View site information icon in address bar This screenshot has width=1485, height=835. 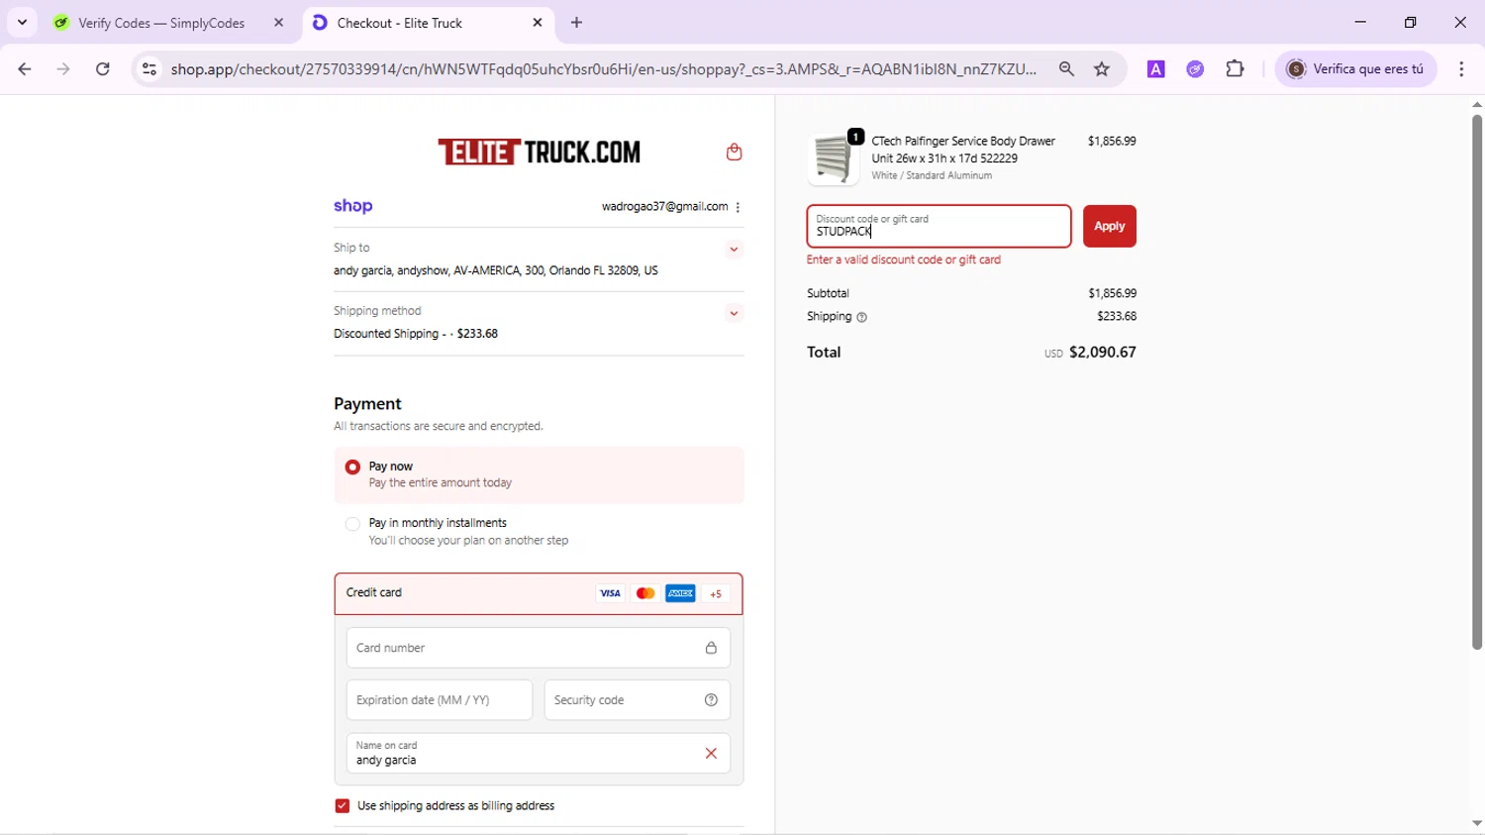point(149,69)
